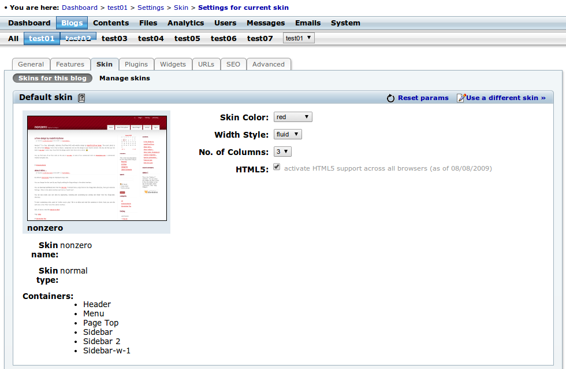Open the Contents menu
This screenshot has height=369, width=566.
111,23
